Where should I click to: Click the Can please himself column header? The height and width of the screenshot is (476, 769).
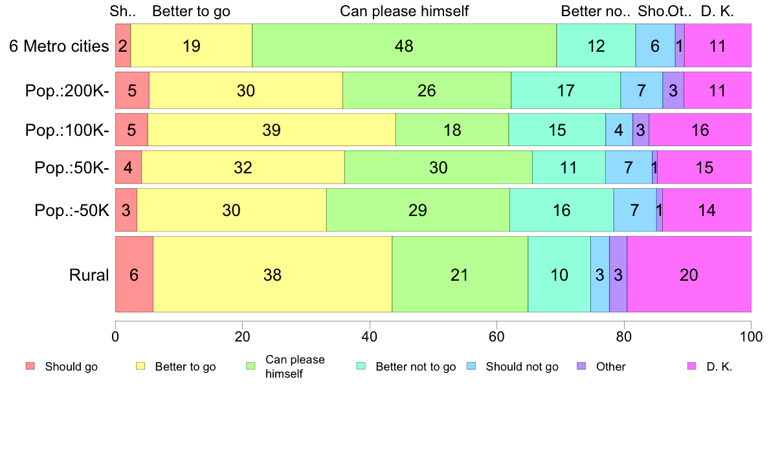(404, 11)
